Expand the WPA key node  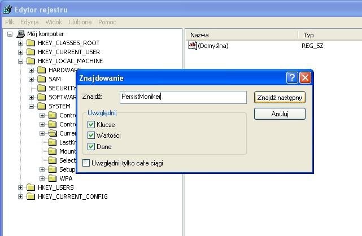[42, 178]
